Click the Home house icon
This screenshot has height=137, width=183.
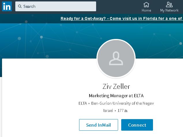click(146, 5)
